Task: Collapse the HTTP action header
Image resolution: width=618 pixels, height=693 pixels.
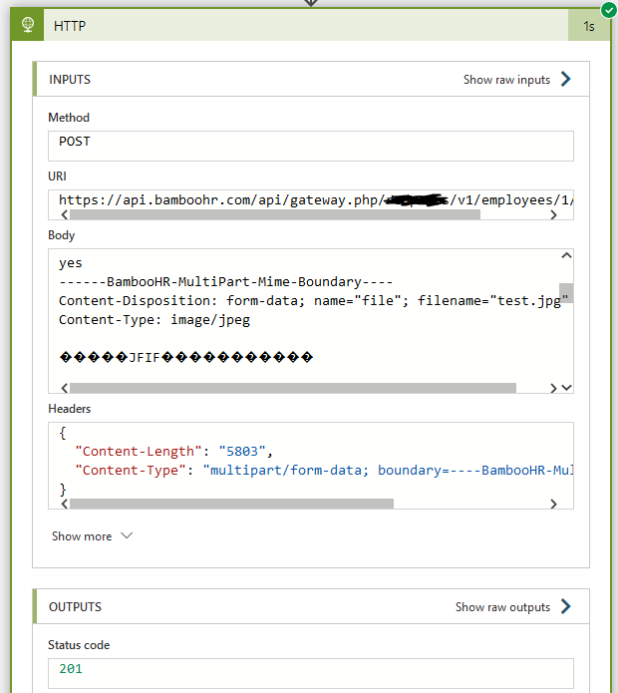Action: (299, 26)
